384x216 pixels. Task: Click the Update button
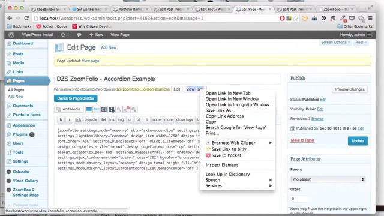(x=358, y=141)
